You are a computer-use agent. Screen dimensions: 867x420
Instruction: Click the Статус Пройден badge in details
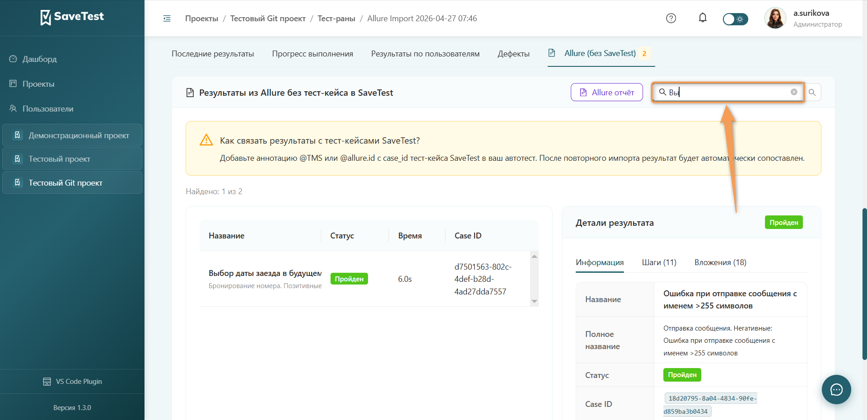point(682,375)
